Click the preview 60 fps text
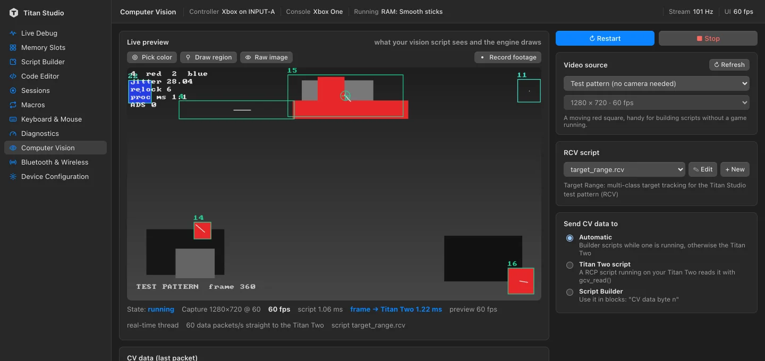This screenshot has height=361, width=765. pos(473,309)
